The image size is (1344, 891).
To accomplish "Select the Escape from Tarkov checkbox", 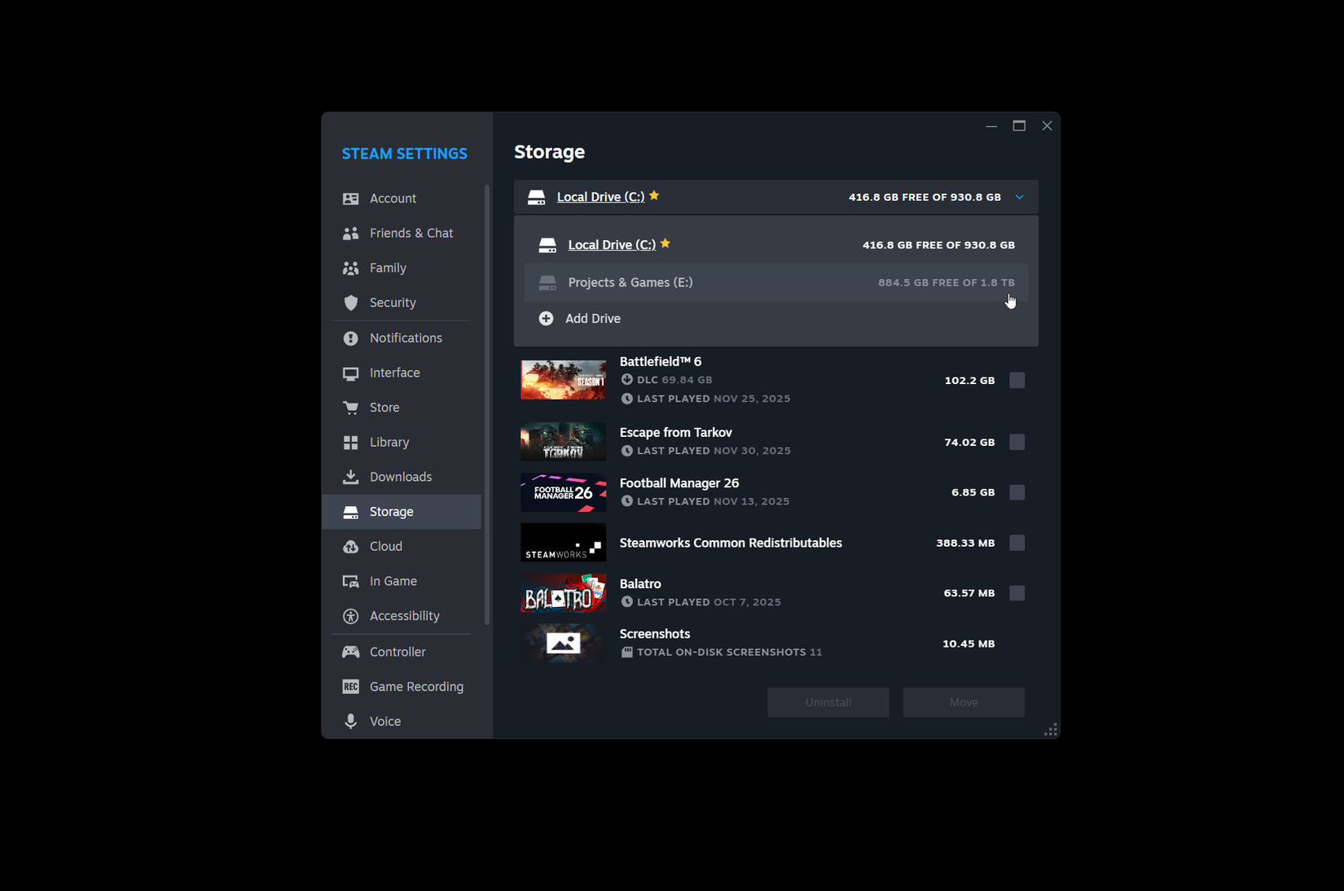I will point(1017,442).
